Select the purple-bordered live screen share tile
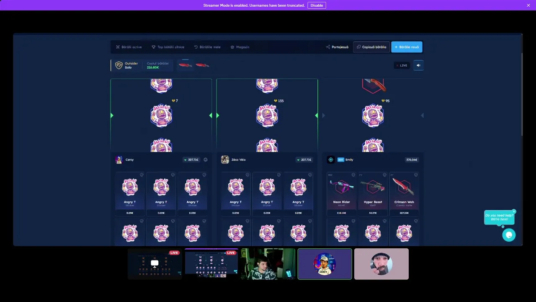 [x=211, y=264]
